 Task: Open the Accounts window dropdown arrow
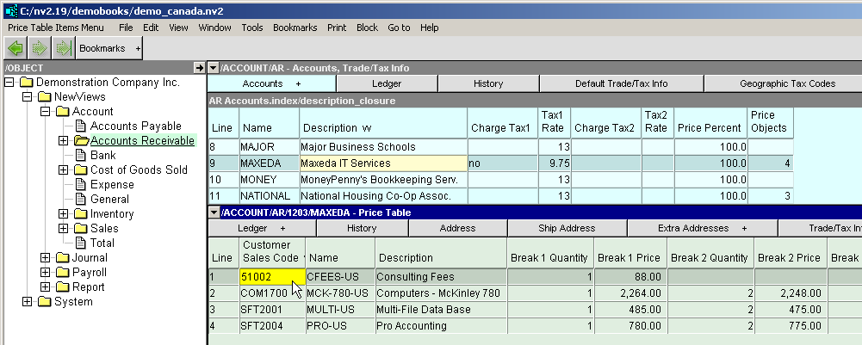(x=214, y=68)
